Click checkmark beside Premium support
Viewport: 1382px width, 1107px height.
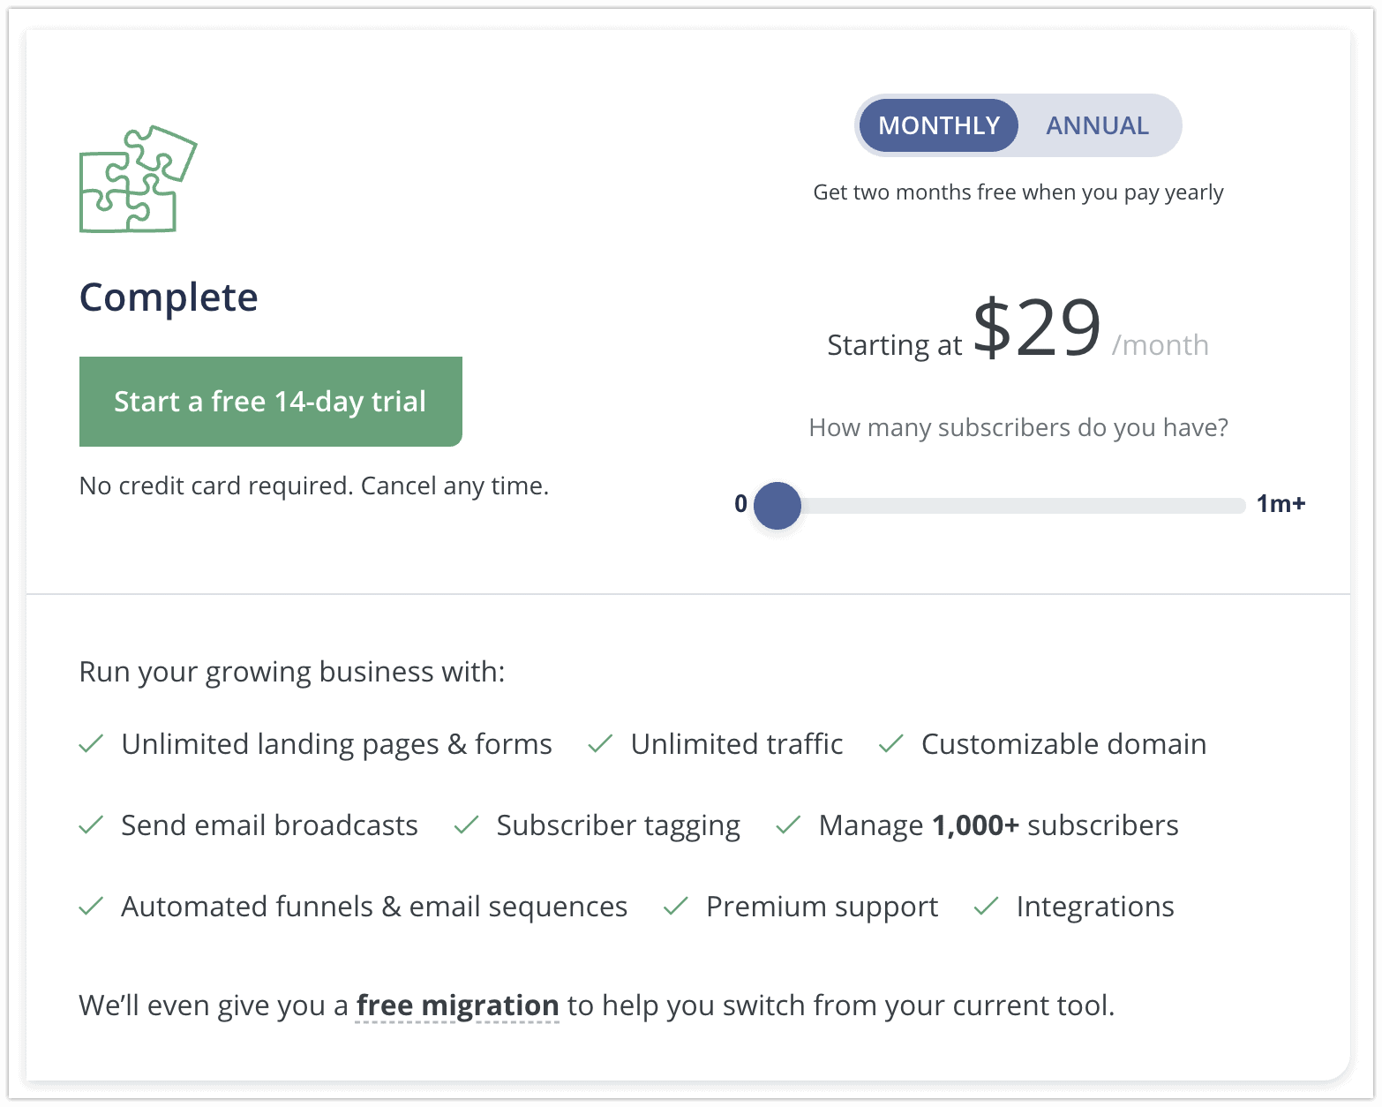tap(676, 907)
